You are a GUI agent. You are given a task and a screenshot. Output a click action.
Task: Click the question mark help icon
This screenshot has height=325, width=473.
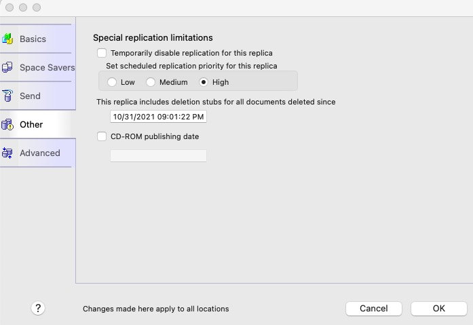pos(38,308)
